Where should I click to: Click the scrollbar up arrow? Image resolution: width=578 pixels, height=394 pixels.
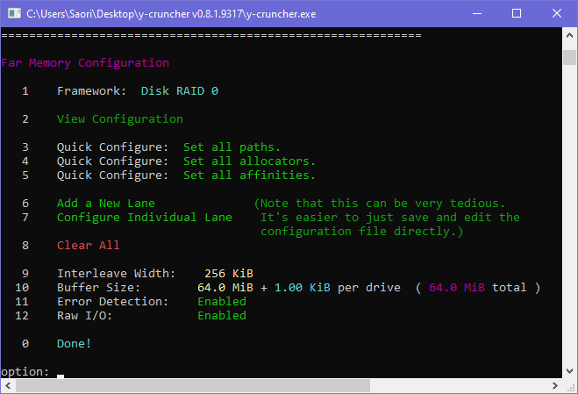pyautogui.click(x=569, y=35)
